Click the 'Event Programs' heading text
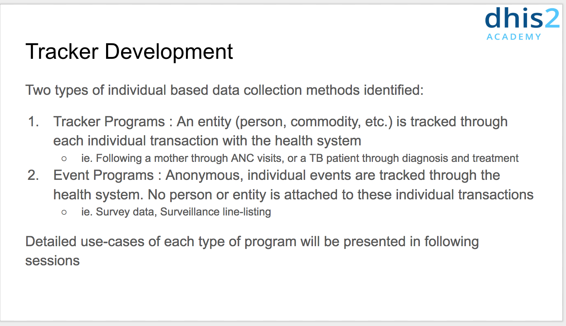This screenshot has height=326, width=566. point(103,175)
